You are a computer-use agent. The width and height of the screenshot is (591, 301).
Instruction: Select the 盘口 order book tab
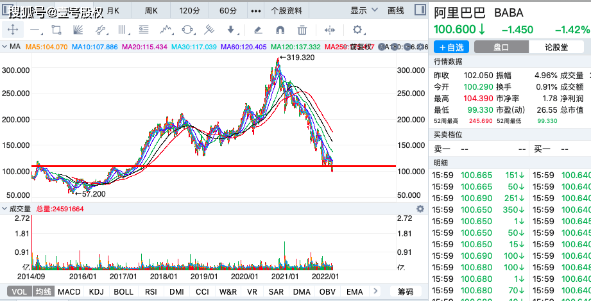click(x=501, y=47)
